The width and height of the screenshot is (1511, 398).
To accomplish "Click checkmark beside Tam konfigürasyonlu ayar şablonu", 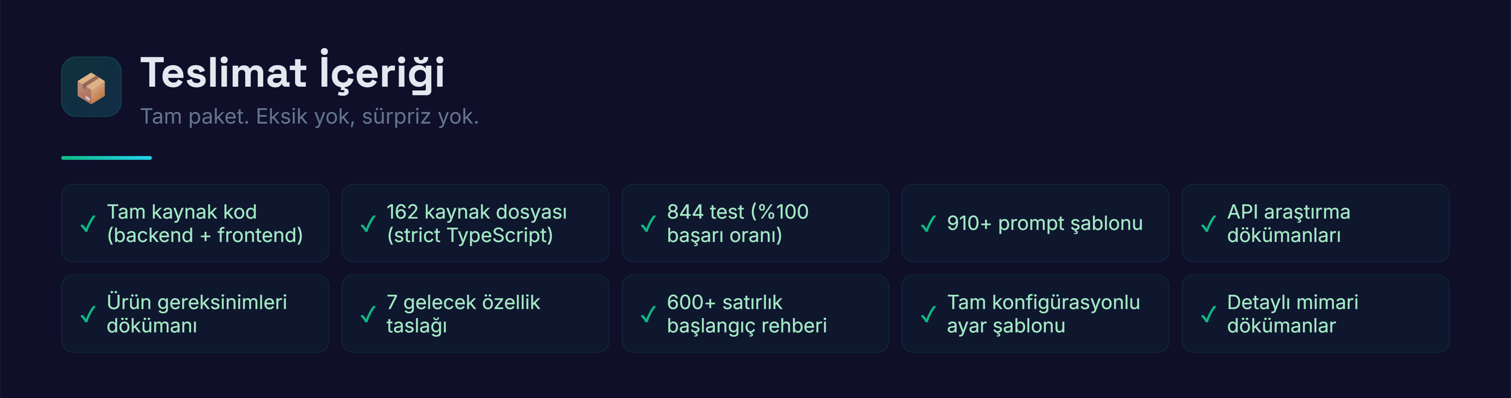I will (x=928, y=314).
